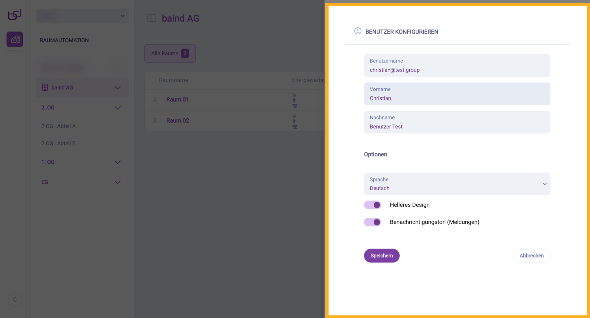Click the Nachname input field
The image size is (590, 318).
[457, 122]
